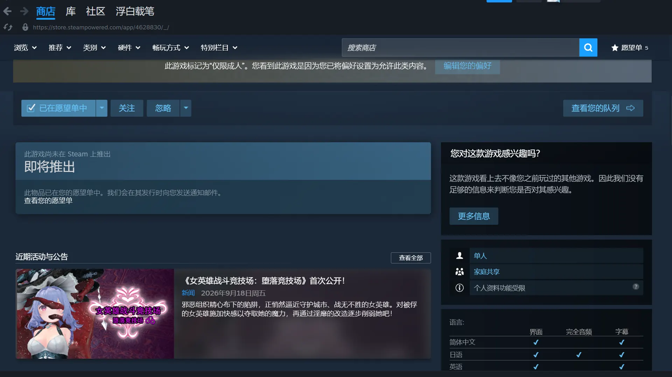Screen dimensions: 672x377
Task: Click 查看您的队列 button
Action: click(603, 108)
